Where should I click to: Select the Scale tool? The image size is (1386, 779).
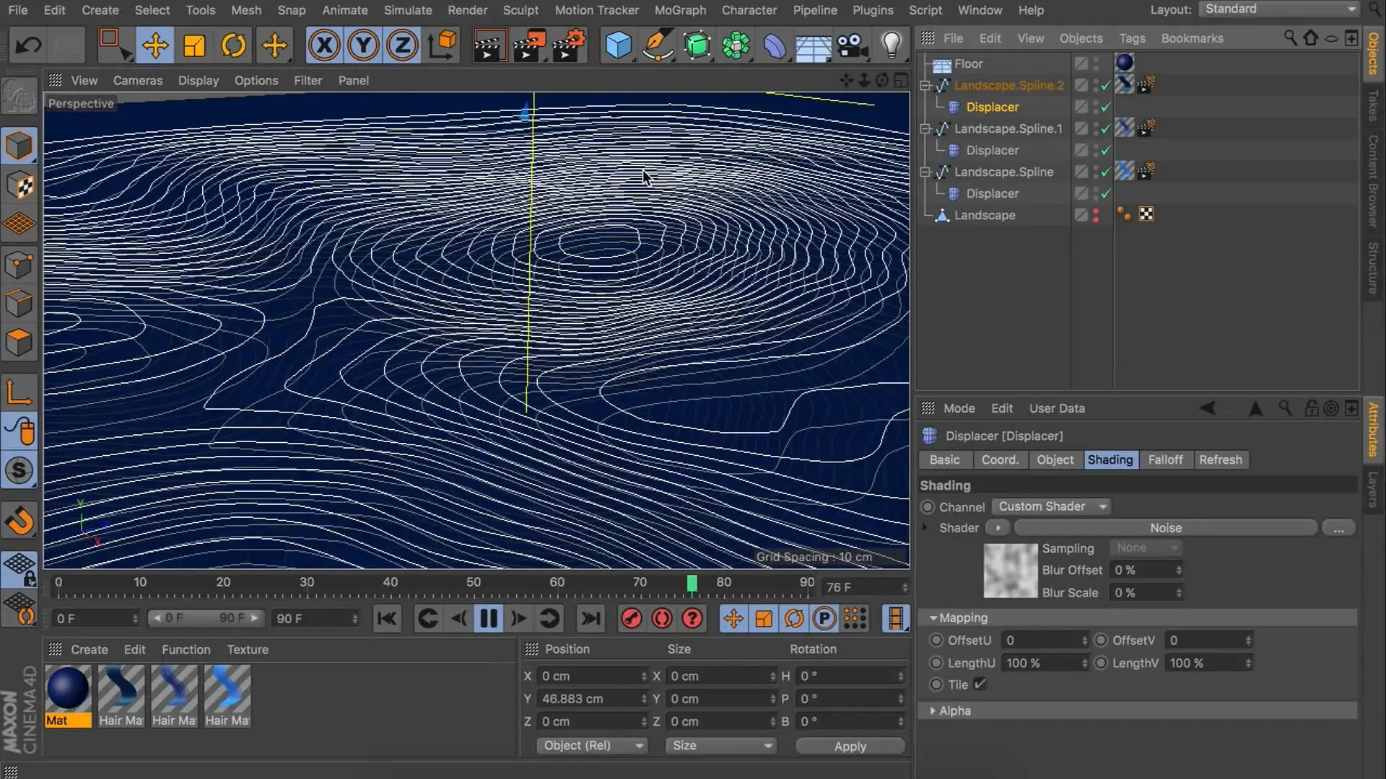tap(194, 46)
